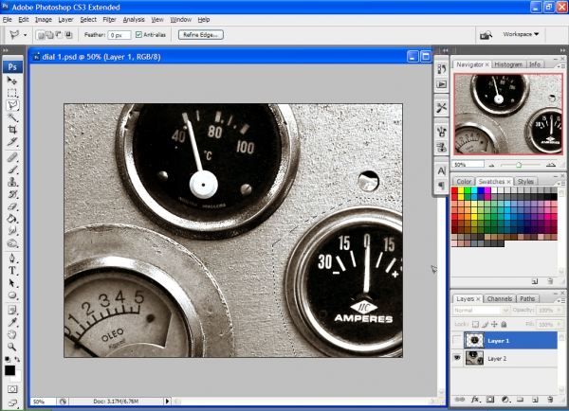Choose Add to selection mode
Image resolution: width=569 pixels, height=411 pixels.
[x=49, y=35]
